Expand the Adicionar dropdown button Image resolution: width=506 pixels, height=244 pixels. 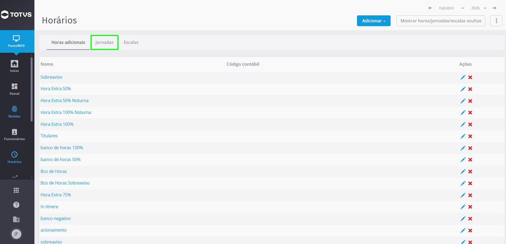[374, 21]
